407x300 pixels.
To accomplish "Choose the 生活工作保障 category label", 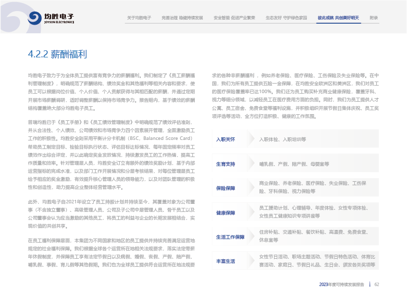I will pyautogui.click(x=230, y=237).
